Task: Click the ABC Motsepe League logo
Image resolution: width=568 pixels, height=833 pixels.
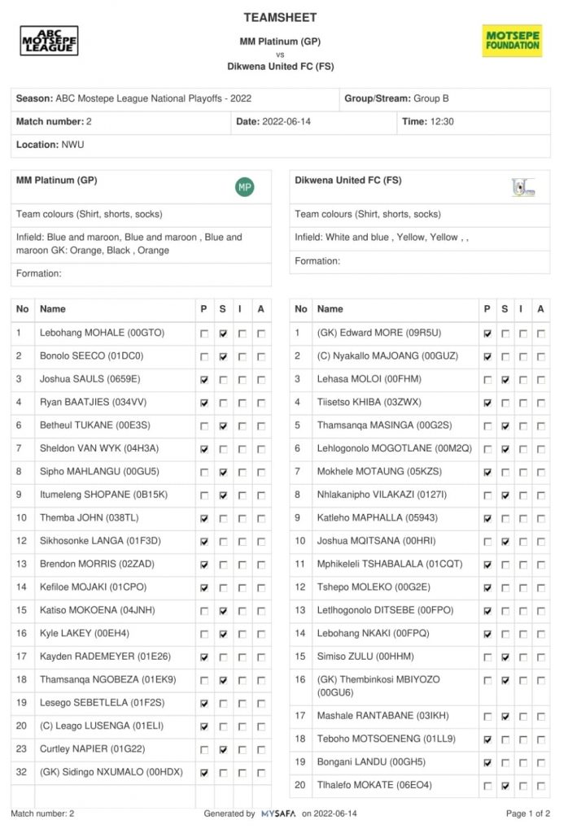Action: (49, 40)
